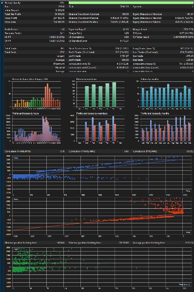Select the Initial Deposit row label
This screenshot has width=194, height=292.
point(12,10)
